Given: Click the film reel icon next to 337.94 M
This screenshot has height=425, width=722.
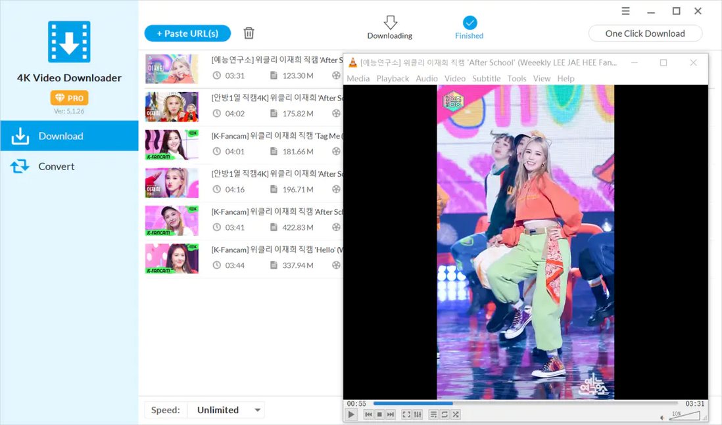Looking at the screenshot, I should (337, 265).
